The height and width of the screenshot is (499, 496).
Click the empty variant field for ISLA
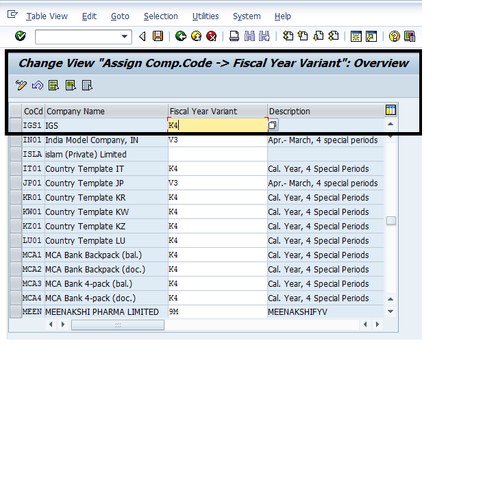(x=218, y=154)
